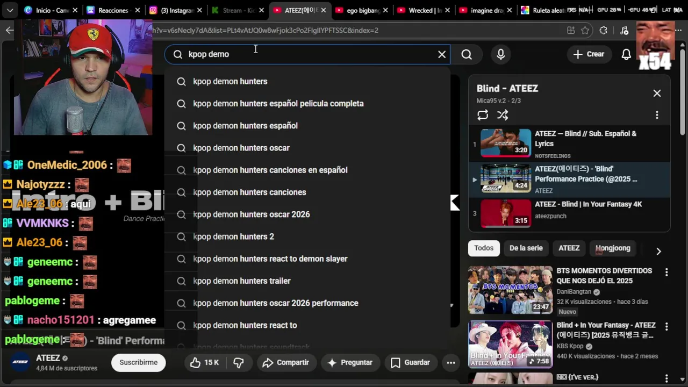Click the browser back arrow
This screenshot has height=387, width=688.
point(9,30)
